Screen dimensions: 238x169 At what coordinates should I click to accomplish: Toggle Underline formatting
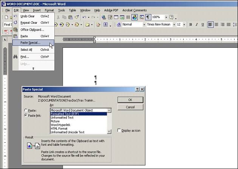(x=202, y=24)
